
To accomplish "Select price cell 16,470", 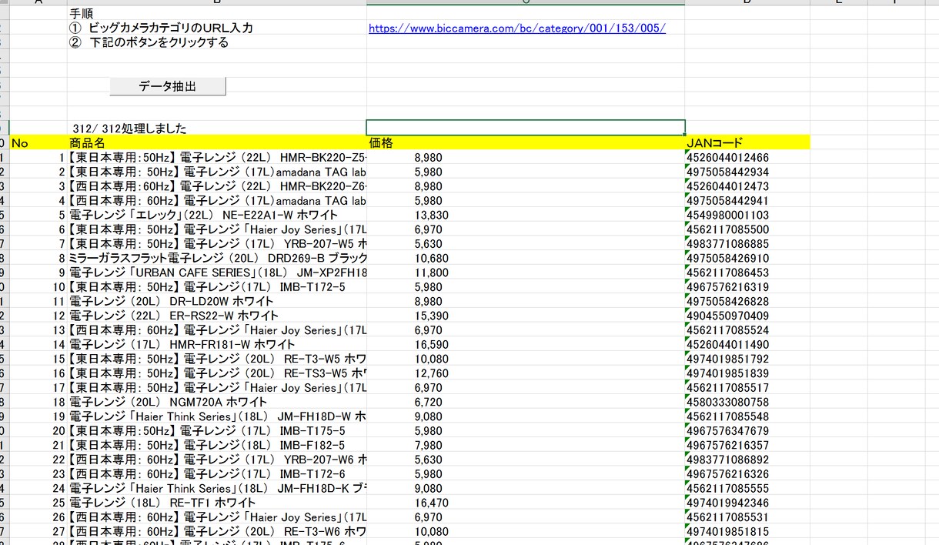I will click(x=526, y=503).
